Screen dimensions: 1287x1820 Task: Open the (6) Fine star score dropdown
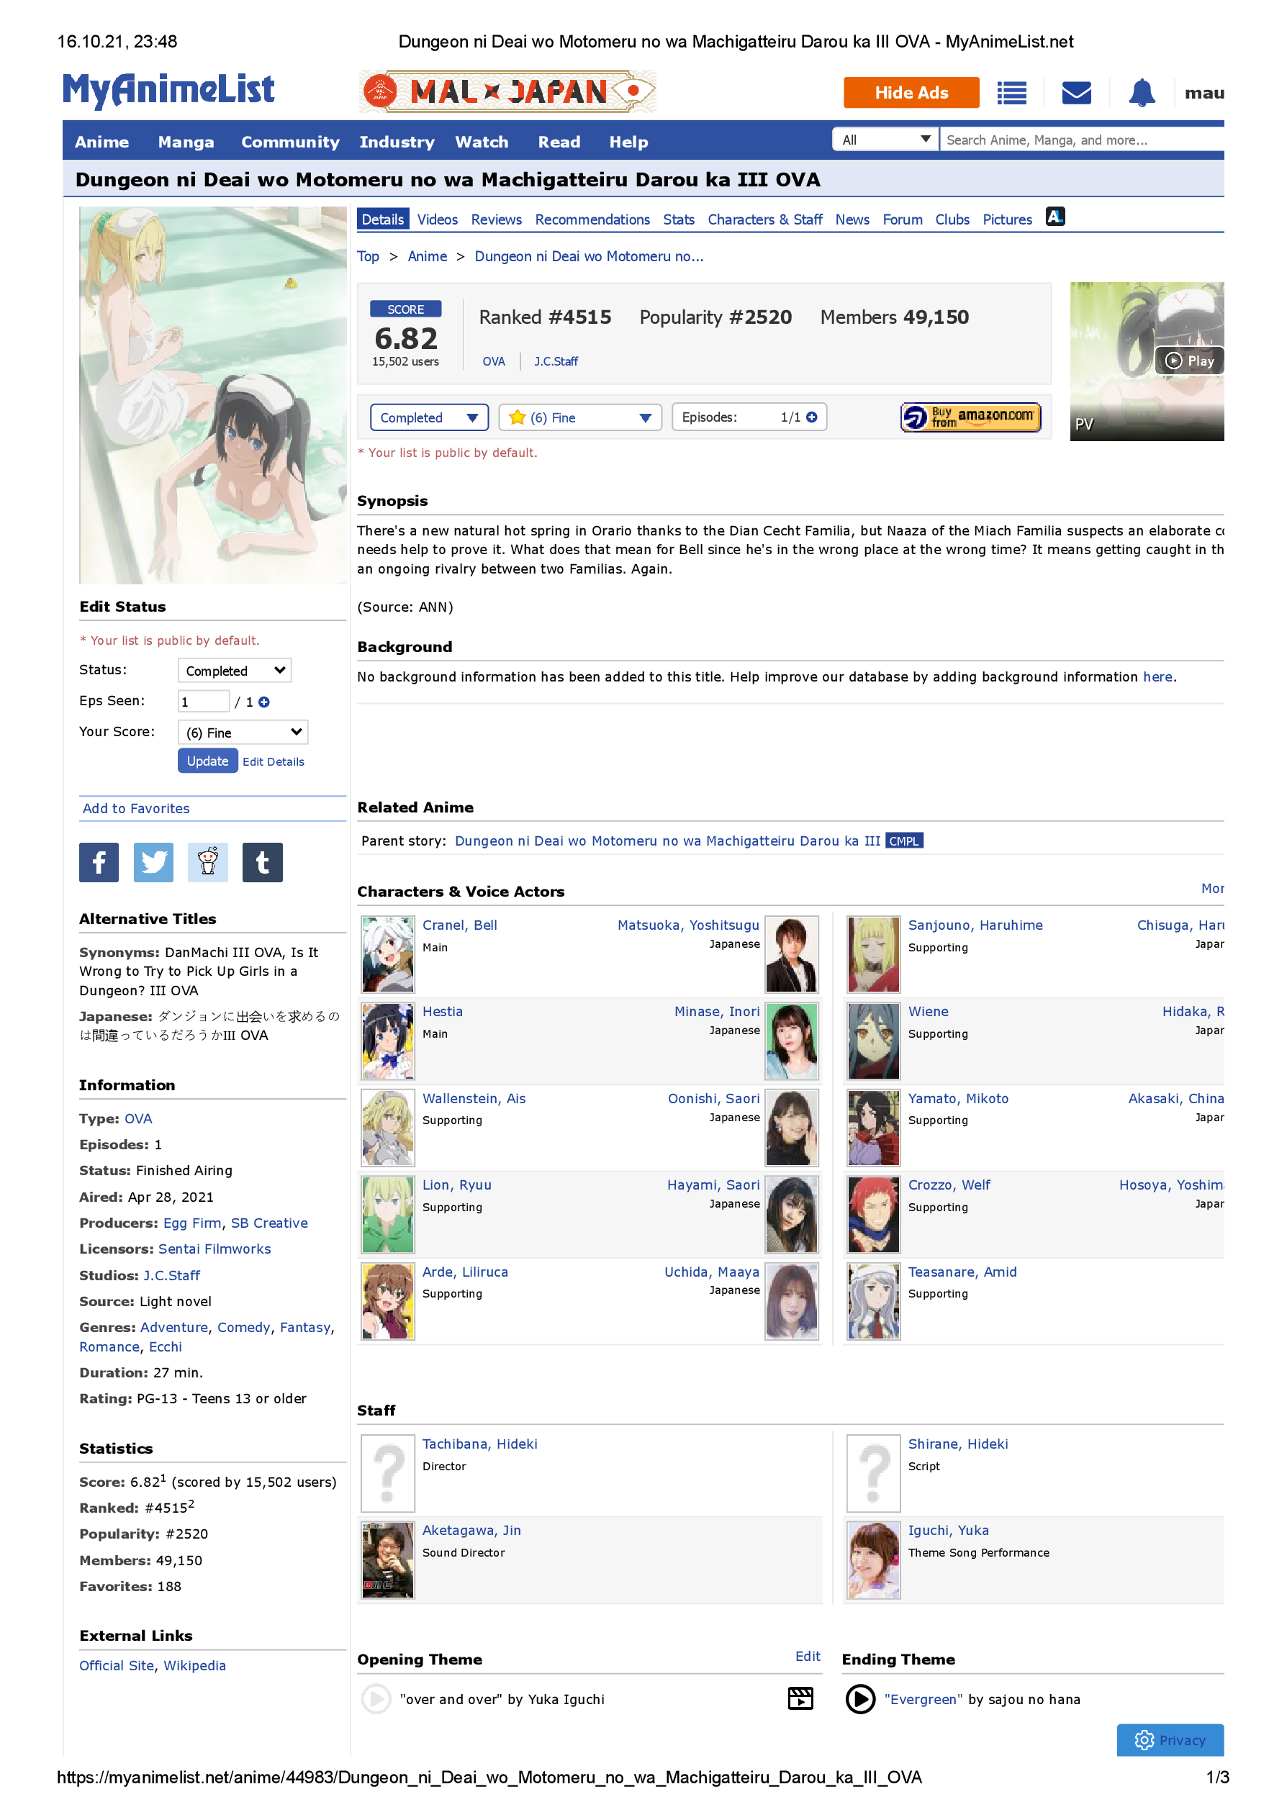tap(580, 417)
